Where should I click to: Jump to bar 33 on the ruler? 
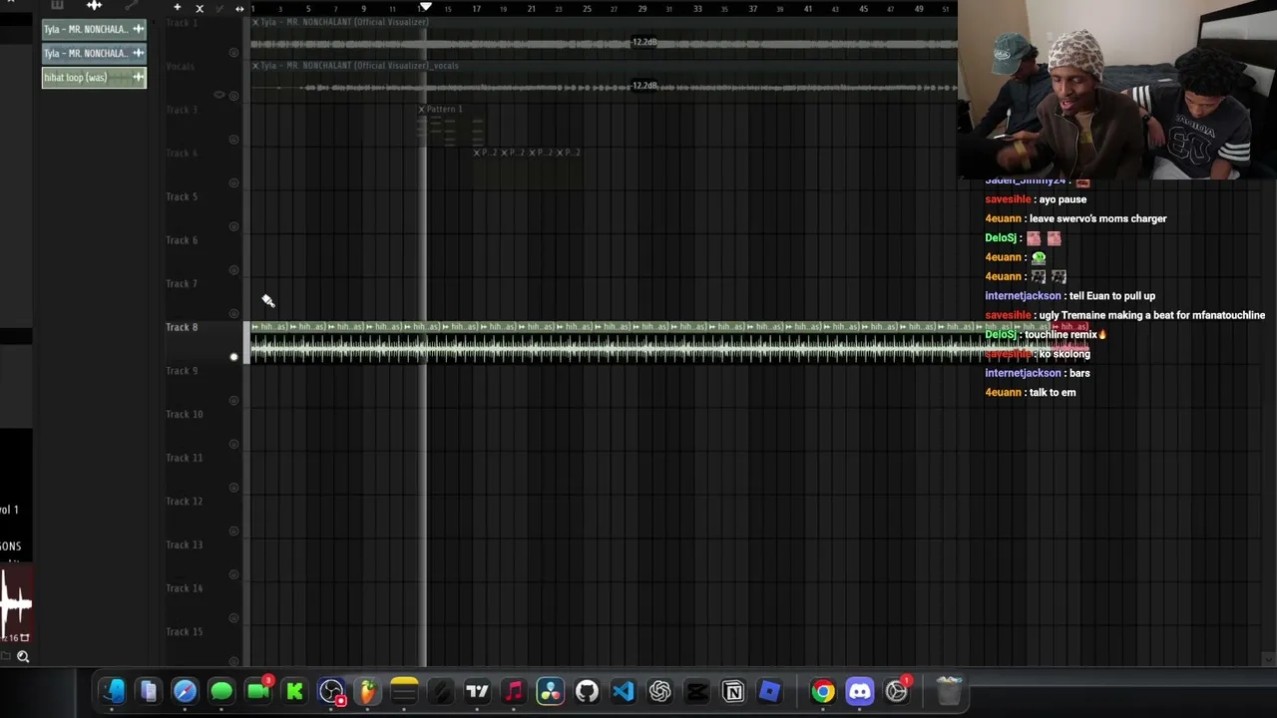(697, 9)
